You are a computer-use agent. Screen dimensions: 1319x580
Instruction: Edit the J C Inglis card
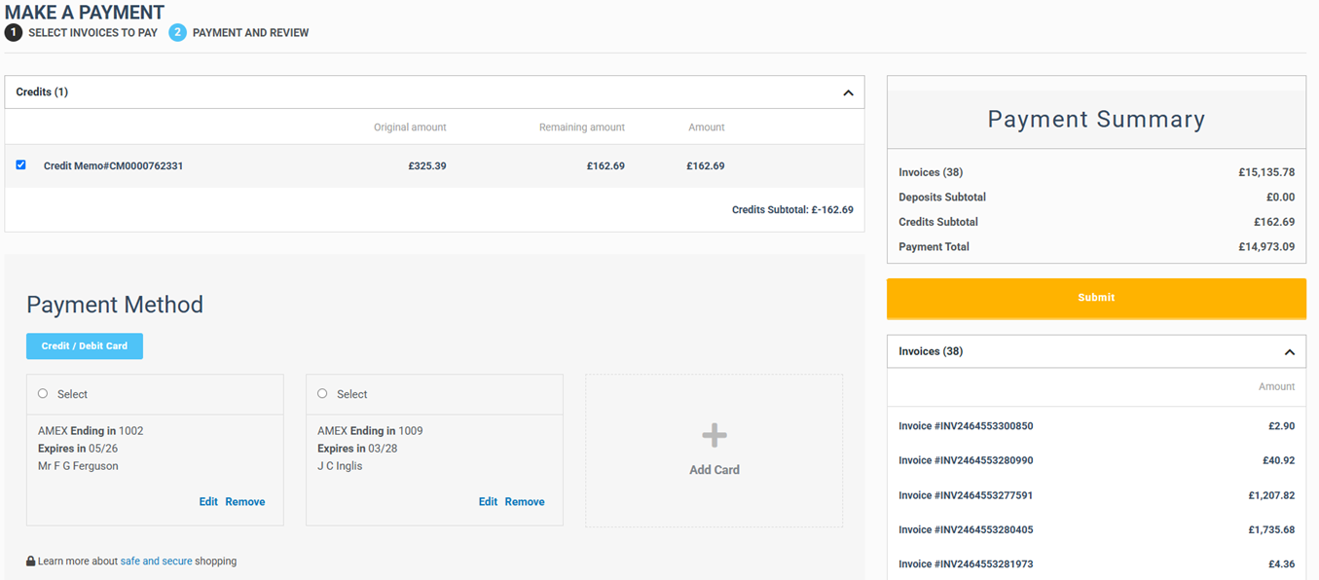pyautogui.click(x=488, y=502)
